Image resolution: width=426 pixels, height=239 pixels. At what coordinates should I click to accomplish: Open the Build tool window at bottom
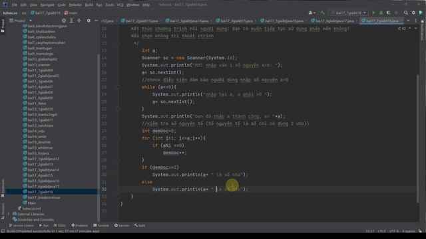tap(140, 226)
